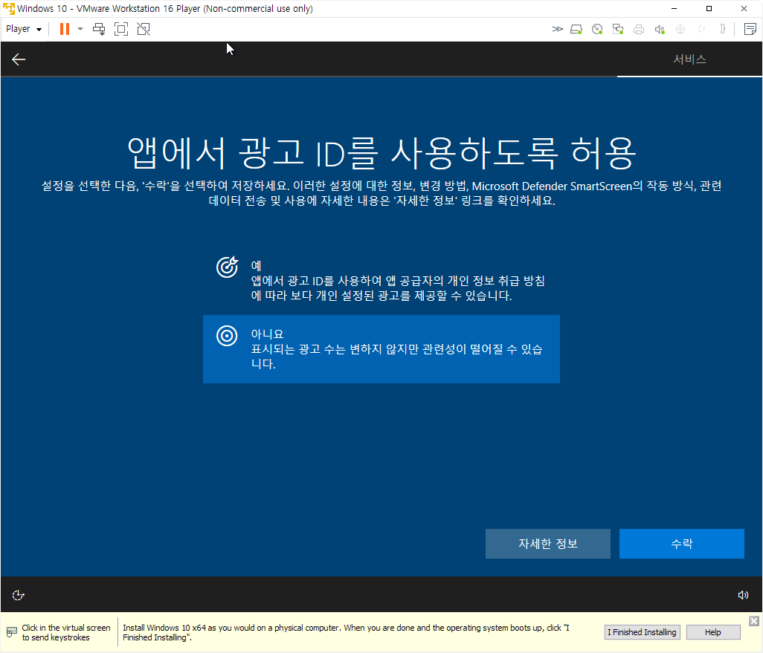
Task: Close the VMware installation hint bar
Action: 754,621
